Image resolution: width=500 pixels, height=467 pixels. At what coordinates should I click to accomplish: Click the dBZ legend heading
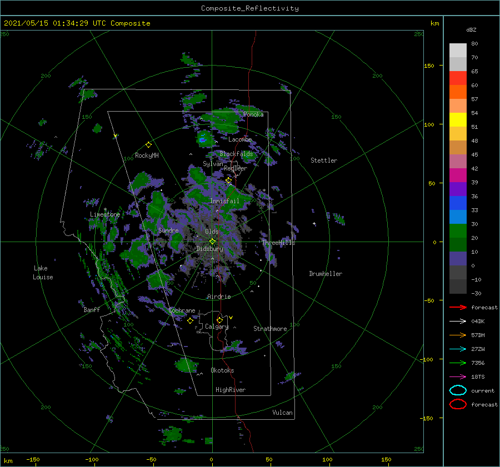[471, 29]
